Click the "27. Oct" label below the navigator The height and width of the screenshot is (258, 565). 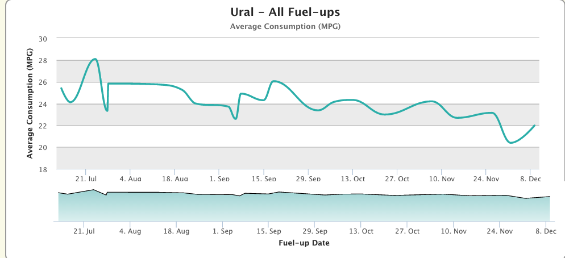point(407,231)
